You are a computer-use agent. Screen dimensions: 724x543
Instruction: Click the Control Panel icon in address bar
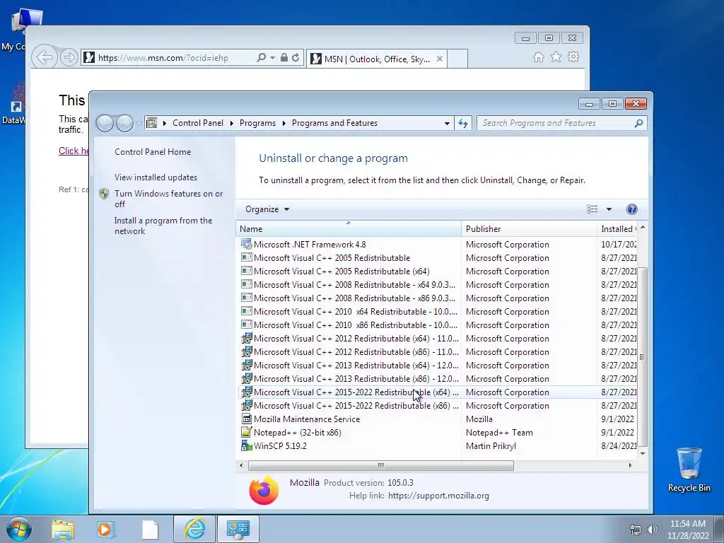tap(151, 123)
